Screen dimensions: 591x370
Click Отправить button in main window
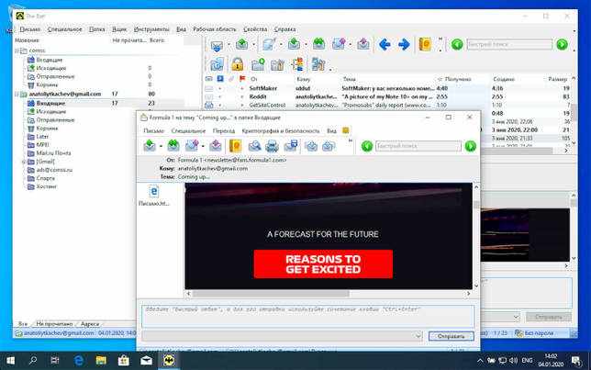pos(548,317)
